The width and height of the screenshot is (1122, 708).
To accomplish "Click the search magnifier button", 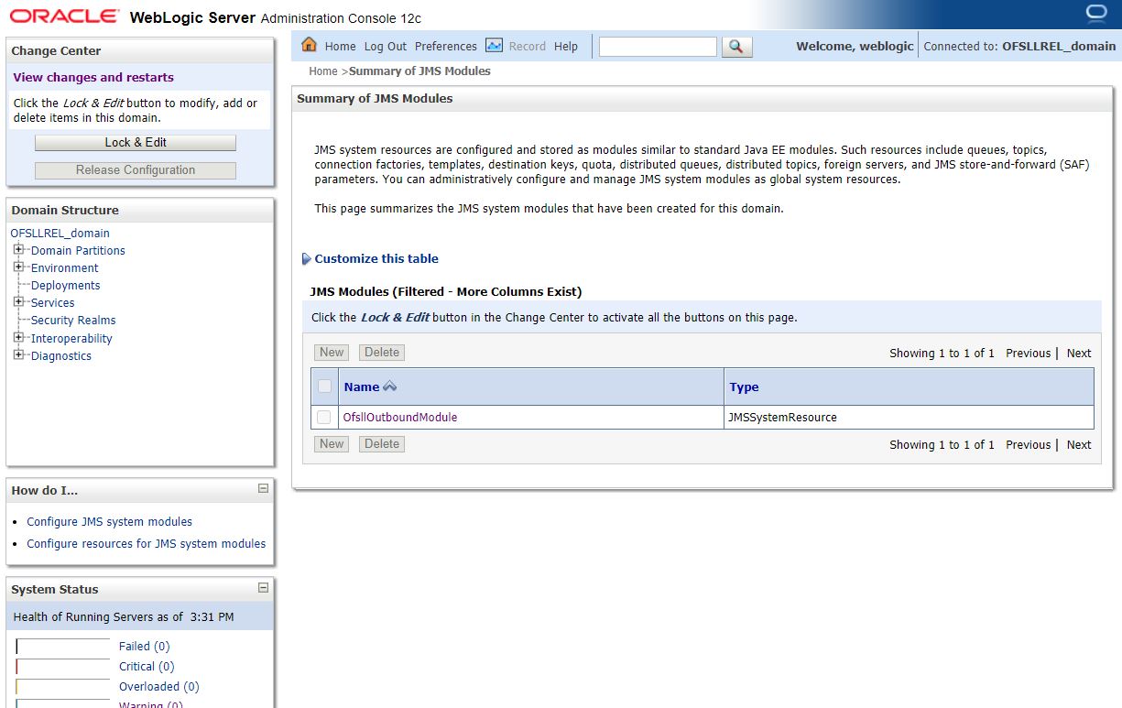I will click(x=736, y=47).
